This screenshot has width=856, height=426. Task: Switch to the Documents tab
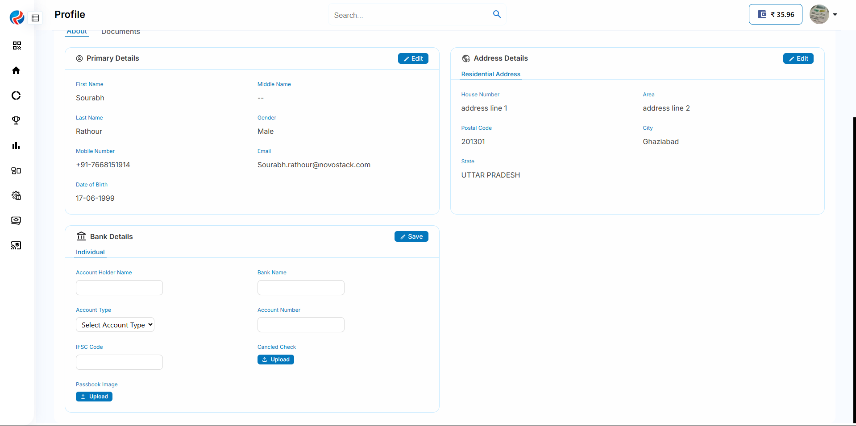click(121, 32)
